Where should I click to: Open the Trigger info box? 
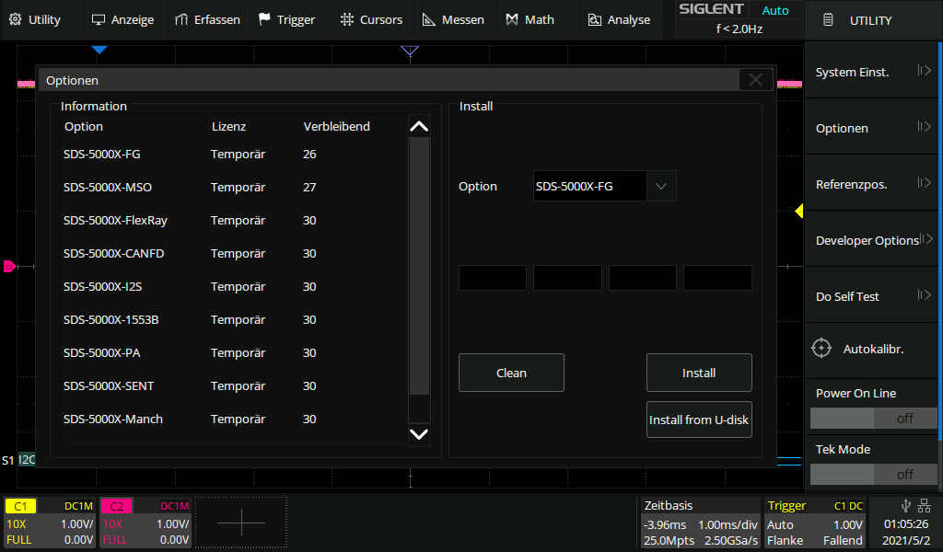(x=815, y=523)
